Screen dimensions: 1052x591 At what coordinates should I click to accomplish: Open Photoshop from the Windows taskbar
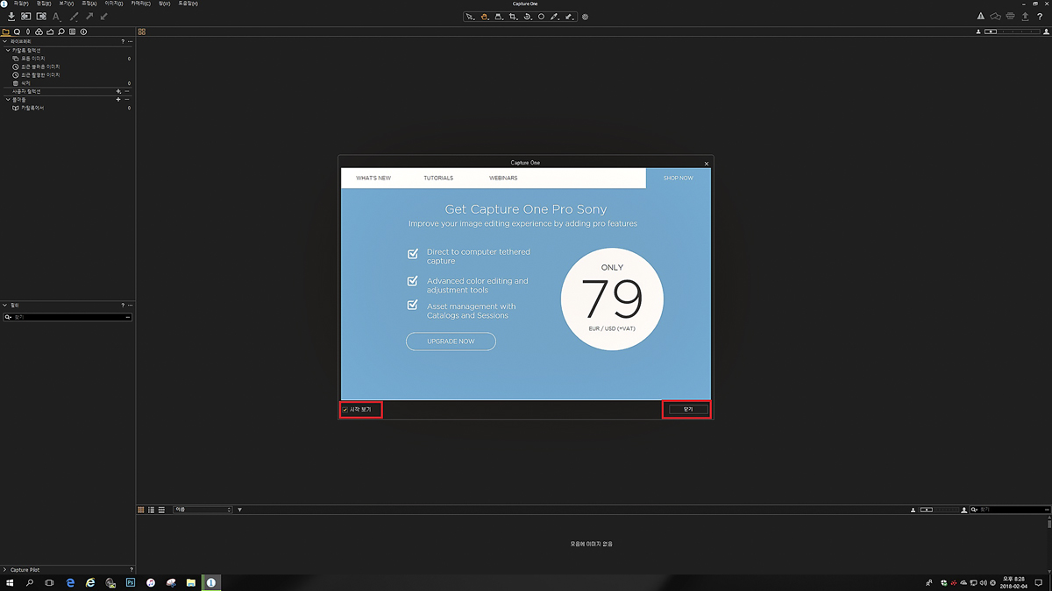[x=131, y=582]
